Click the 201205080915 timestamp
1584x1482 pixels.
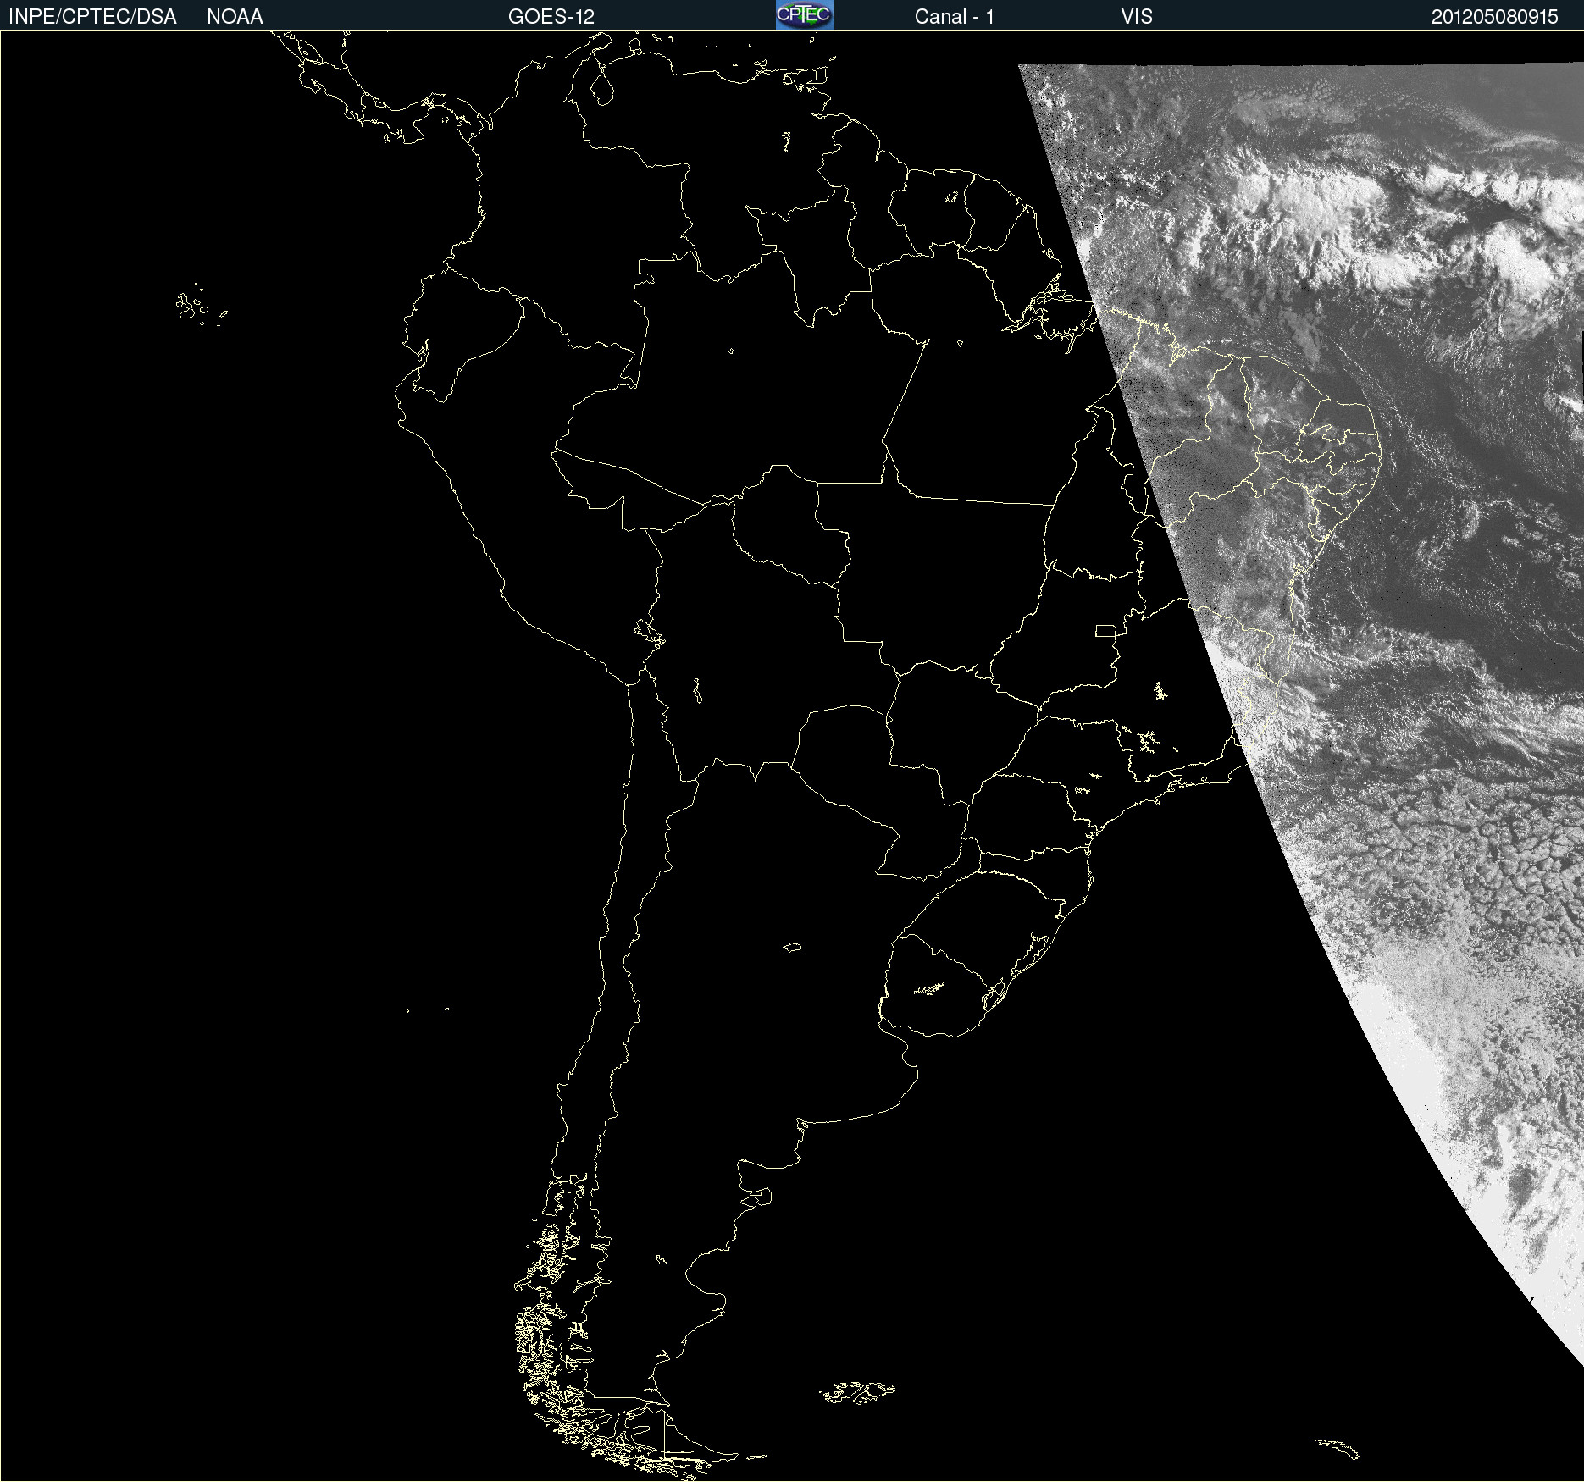tap(1495, 17)
